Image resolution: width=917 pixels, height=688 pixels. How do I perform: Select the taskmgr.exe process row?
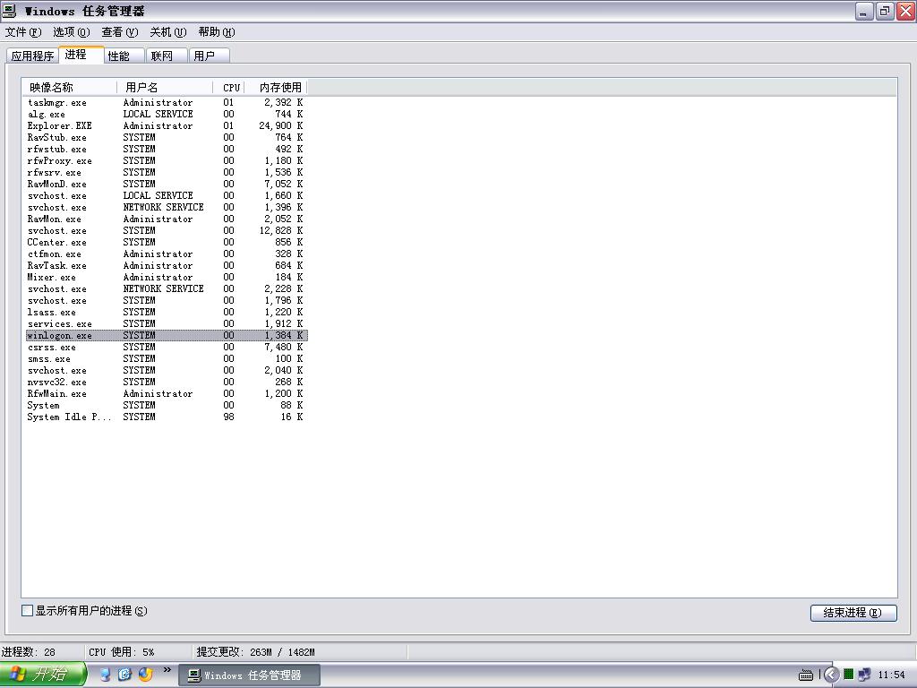tap(166, 102)
